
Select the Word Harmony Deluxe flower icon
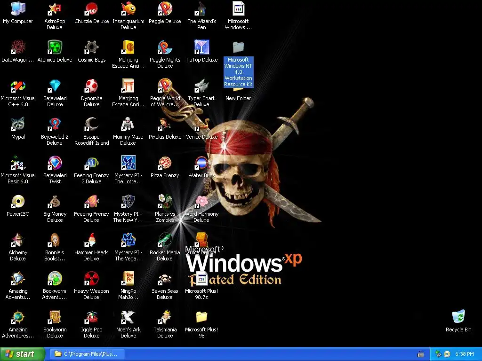point(201,202)
